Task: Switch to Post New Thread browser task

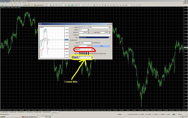Action: coord(29,117)
